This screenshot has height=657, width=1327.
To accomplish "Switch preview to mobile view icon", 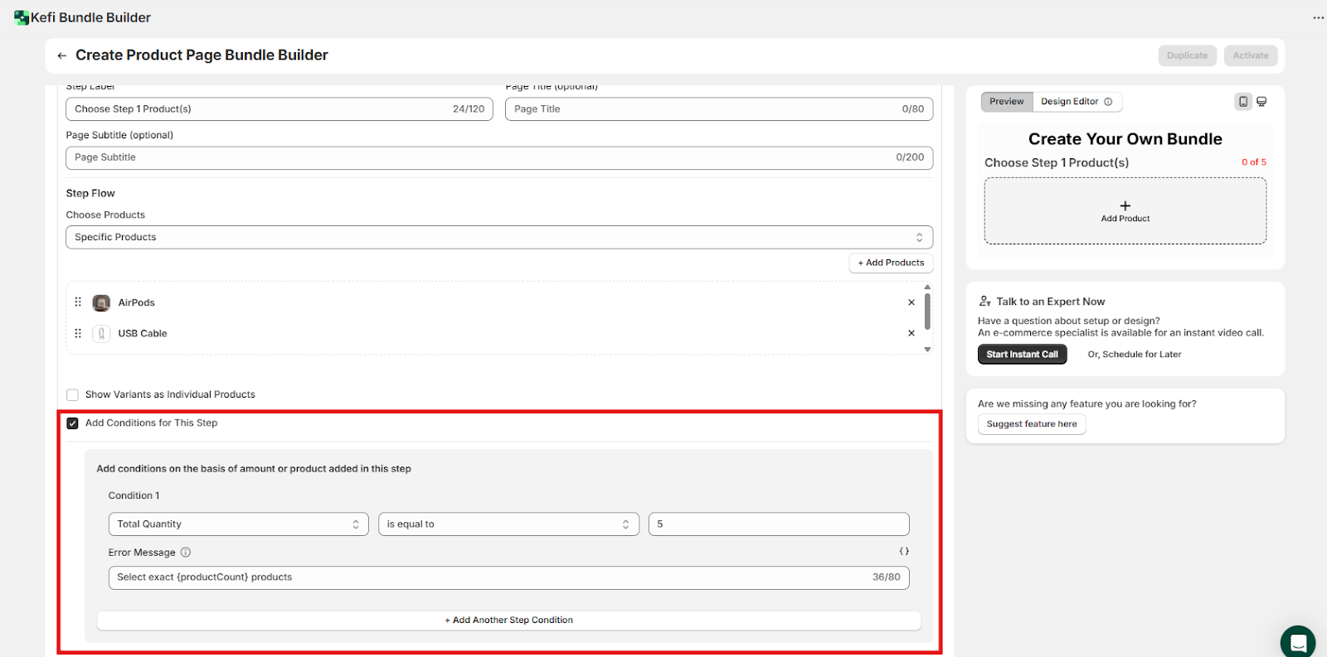I will pyautogui.click(x=1242, y=102).
